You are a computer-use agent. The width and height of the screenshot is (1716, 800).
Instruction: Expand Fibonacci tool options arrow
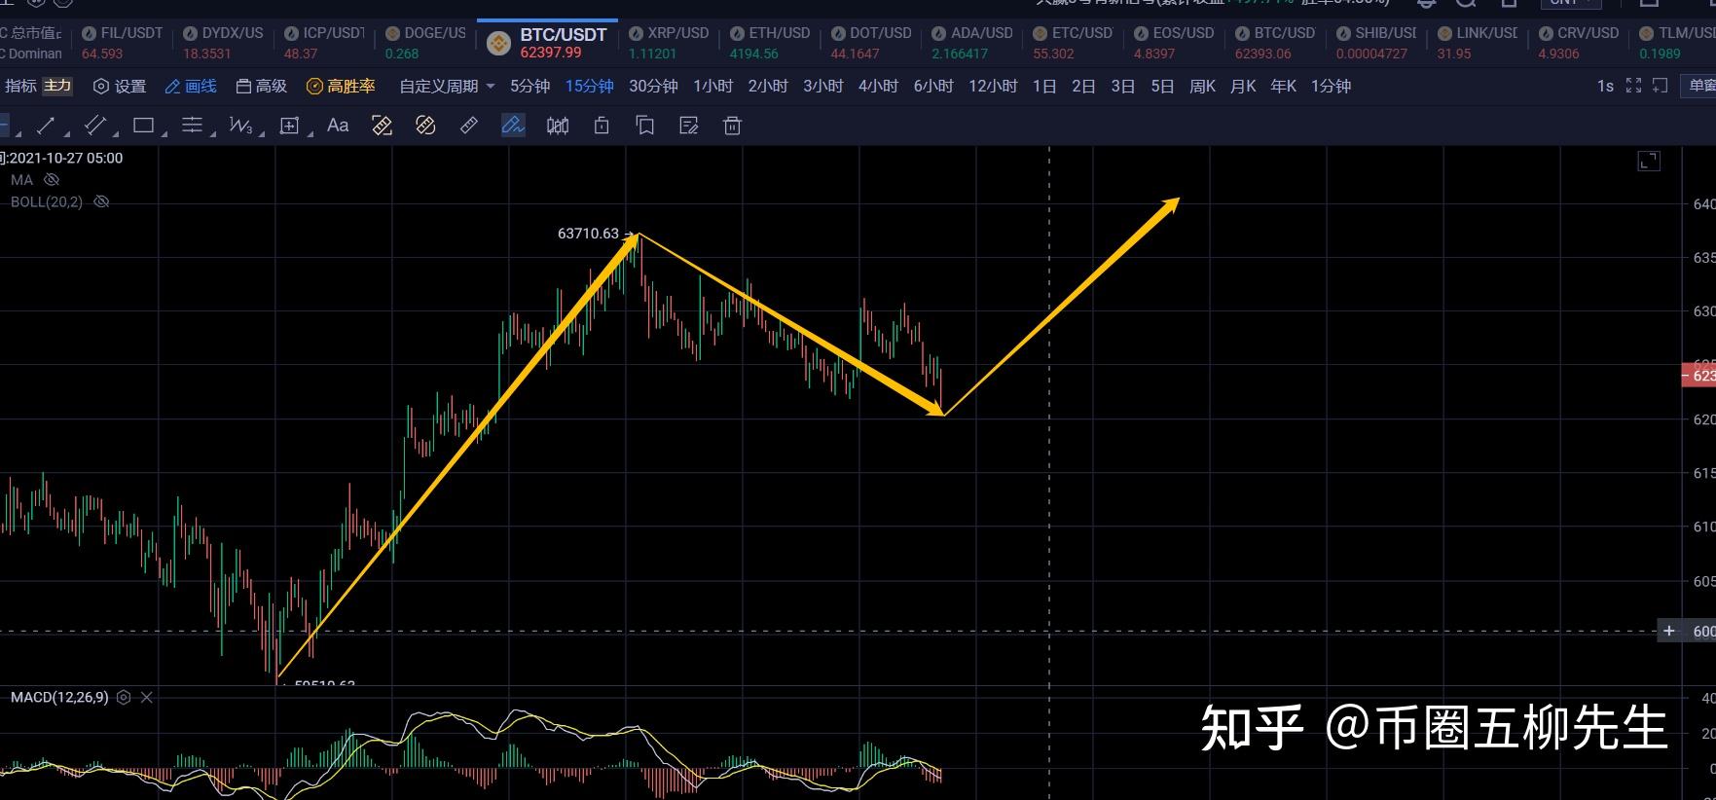(x=214, y=132)
